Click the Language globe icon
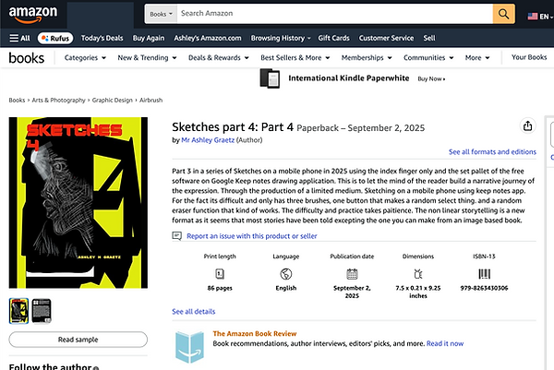Image resolution: width=554 pixels, height=370 pixels. click(285, 274)
